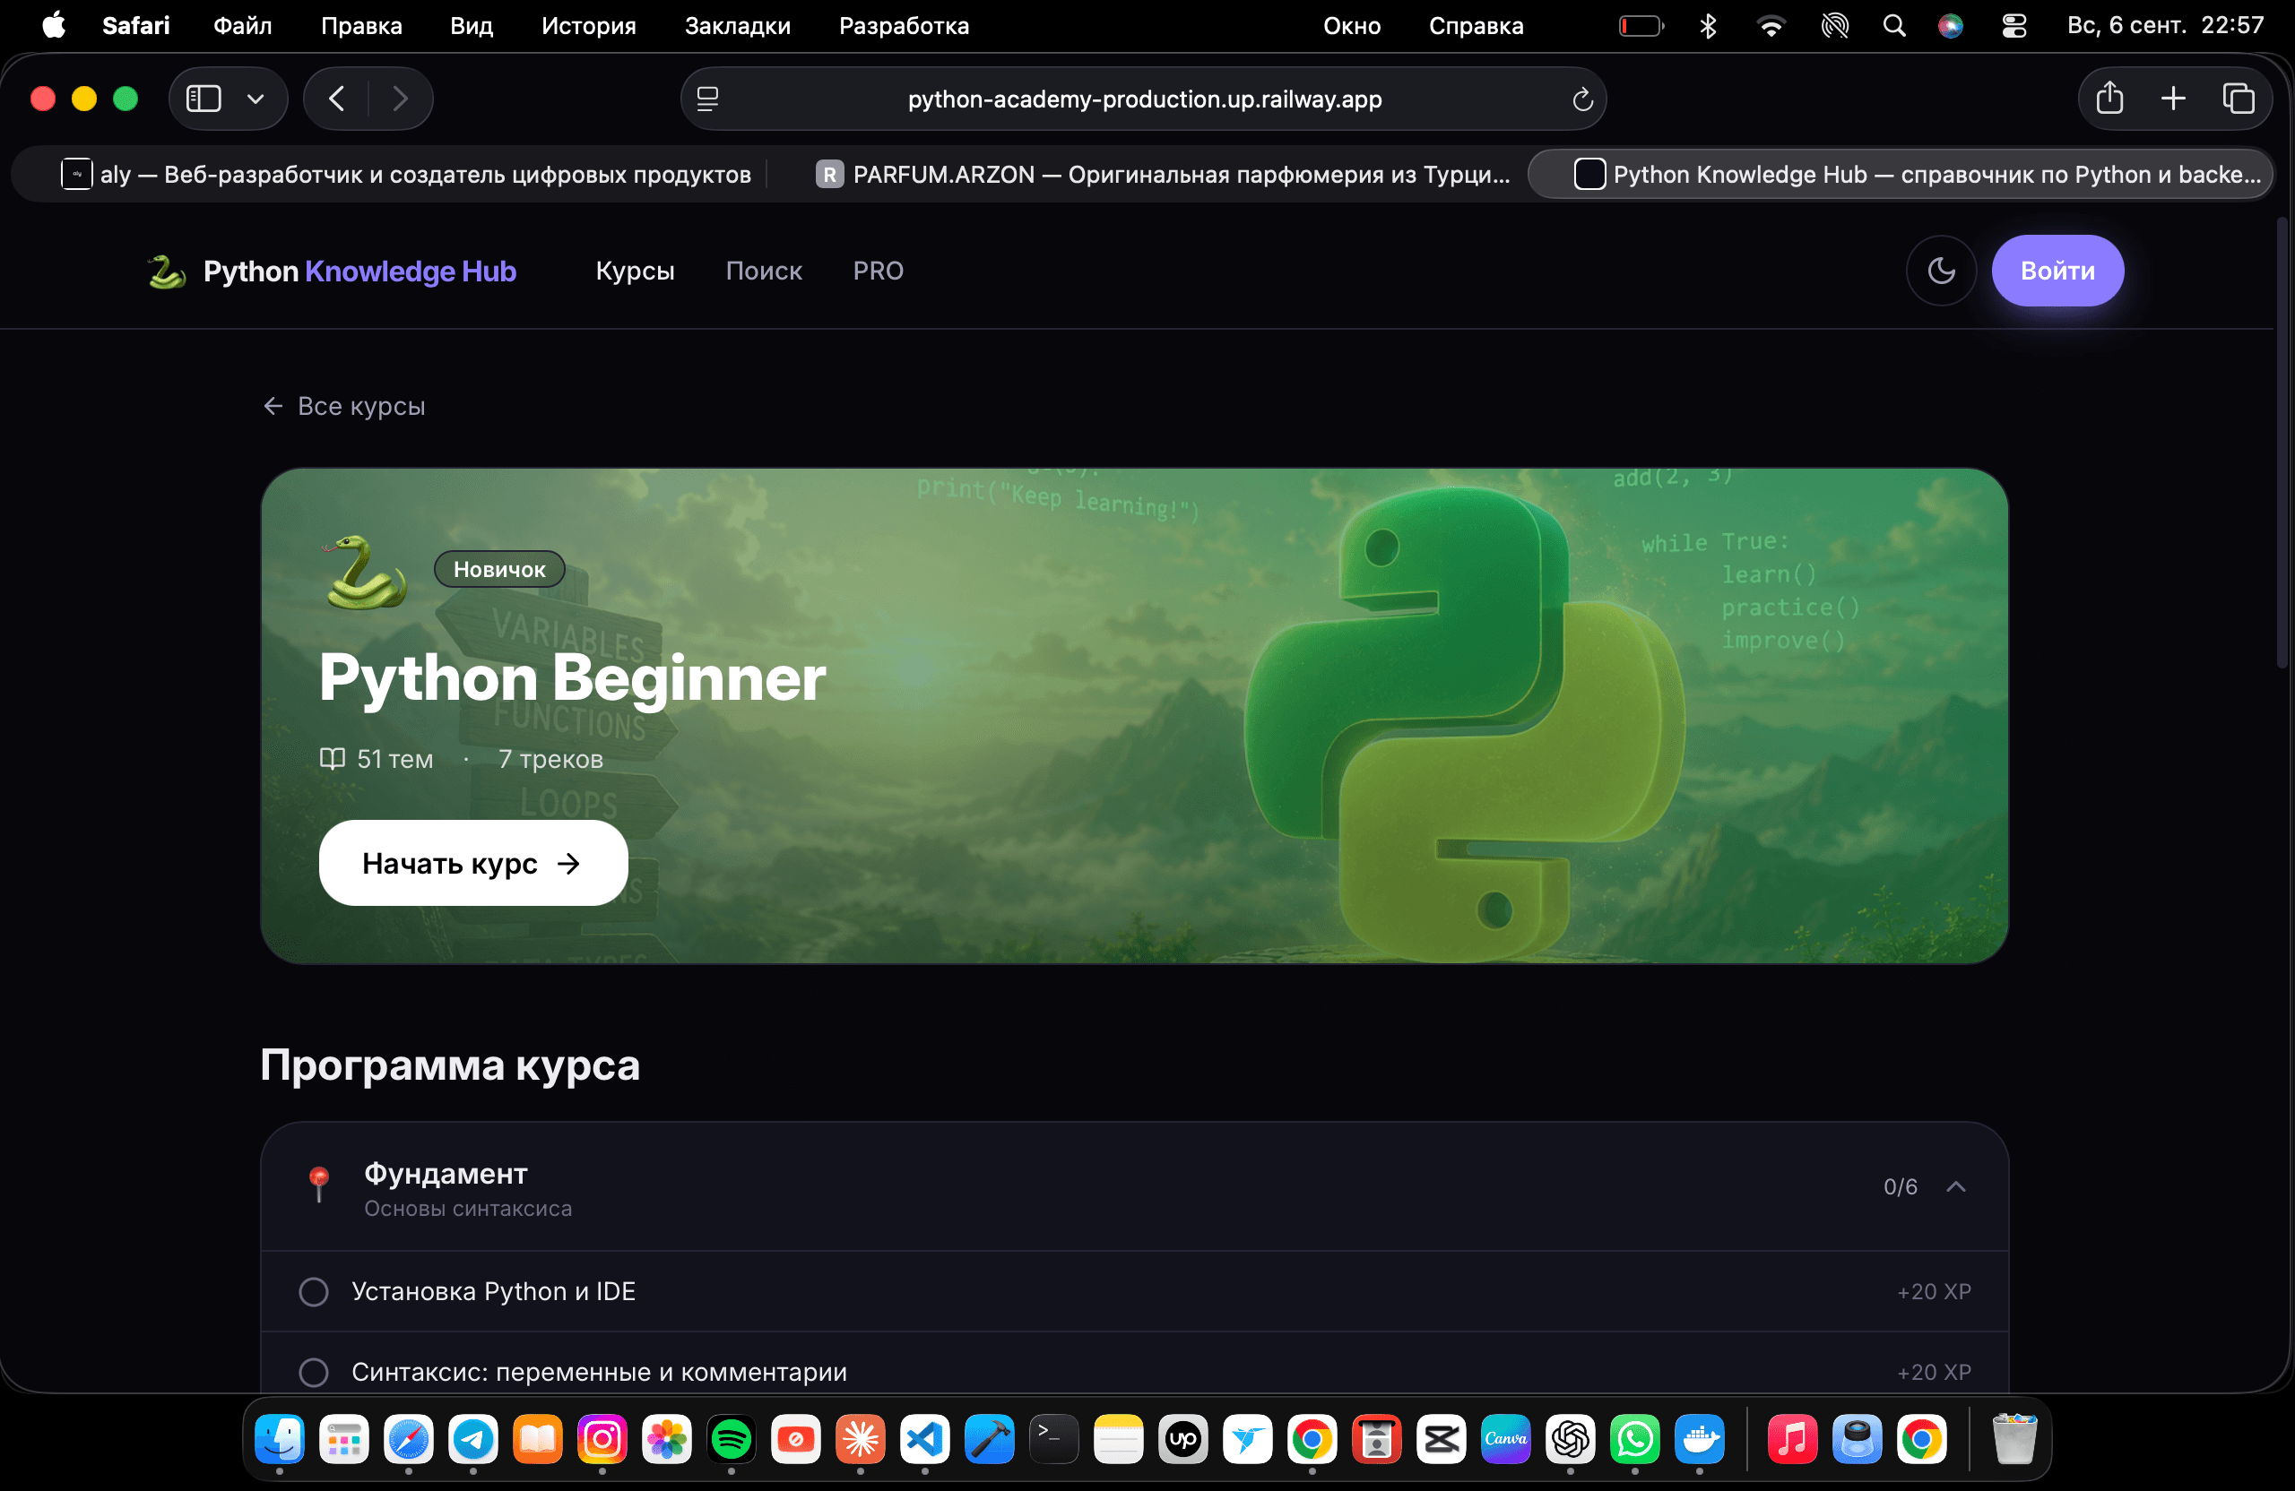Image resolution: width=2295 pixels, height=1491 pixels.
Task: Open the Разработка menu
Action: click(x=904, y=26)
